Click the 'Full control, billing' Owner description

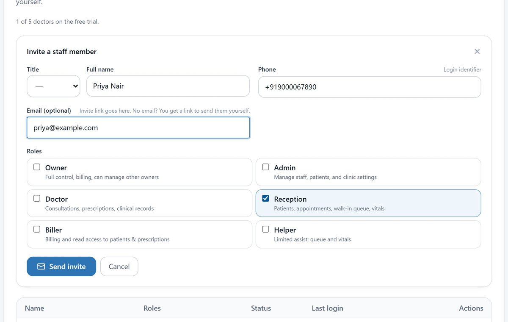click(102, 177)
